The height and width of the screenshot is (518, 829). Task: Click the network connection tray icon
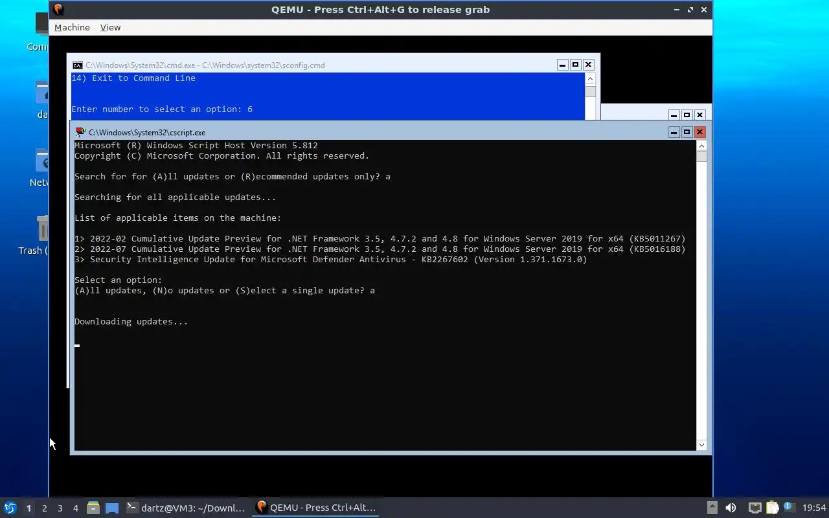755,508
